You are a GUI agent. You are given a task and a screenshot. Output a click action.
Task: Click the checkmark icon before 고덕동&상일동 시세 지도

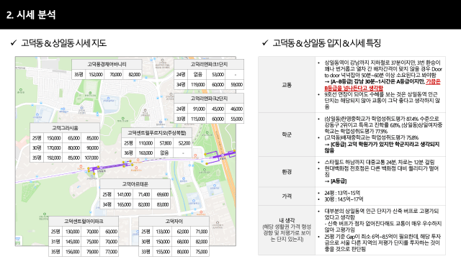pos(14,43)
